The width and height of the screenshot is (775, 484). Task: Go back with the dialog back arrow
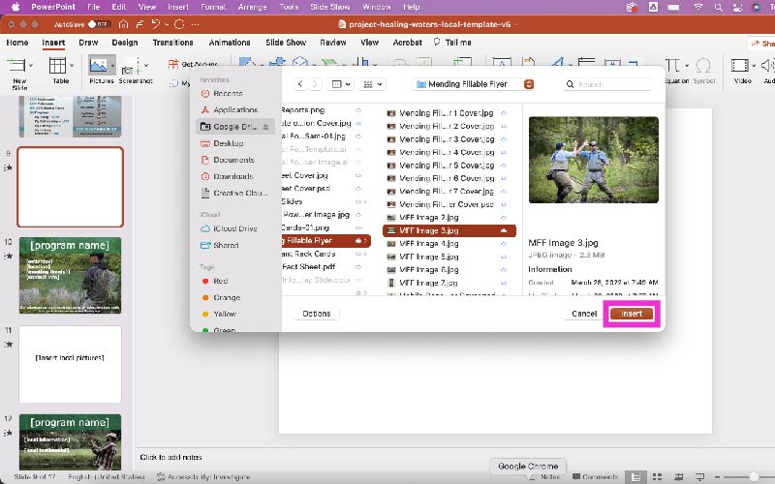pos(300,84)
